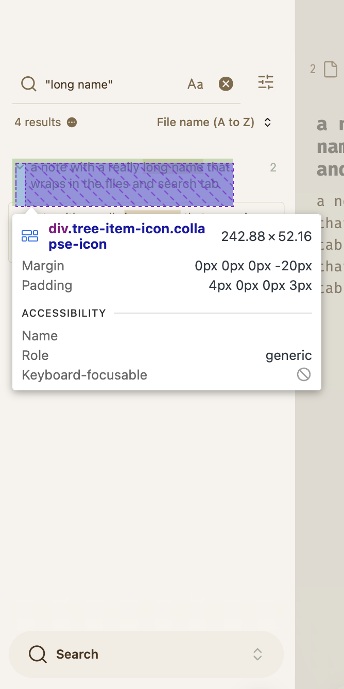Screen dimensions: 344x689
Task: Click the 4 results count text
Action: point(38,122)
